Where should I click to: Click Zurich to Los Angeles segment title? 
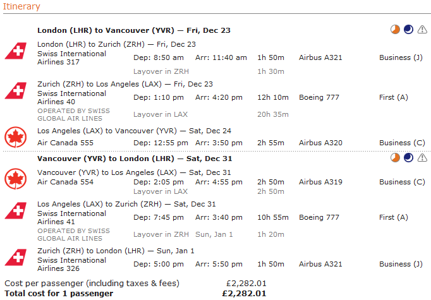(x=125, y=84)
